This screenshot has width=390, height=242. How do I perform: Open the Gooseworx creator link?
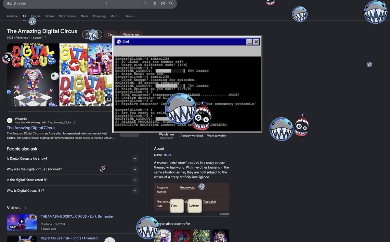click(188, 188)
